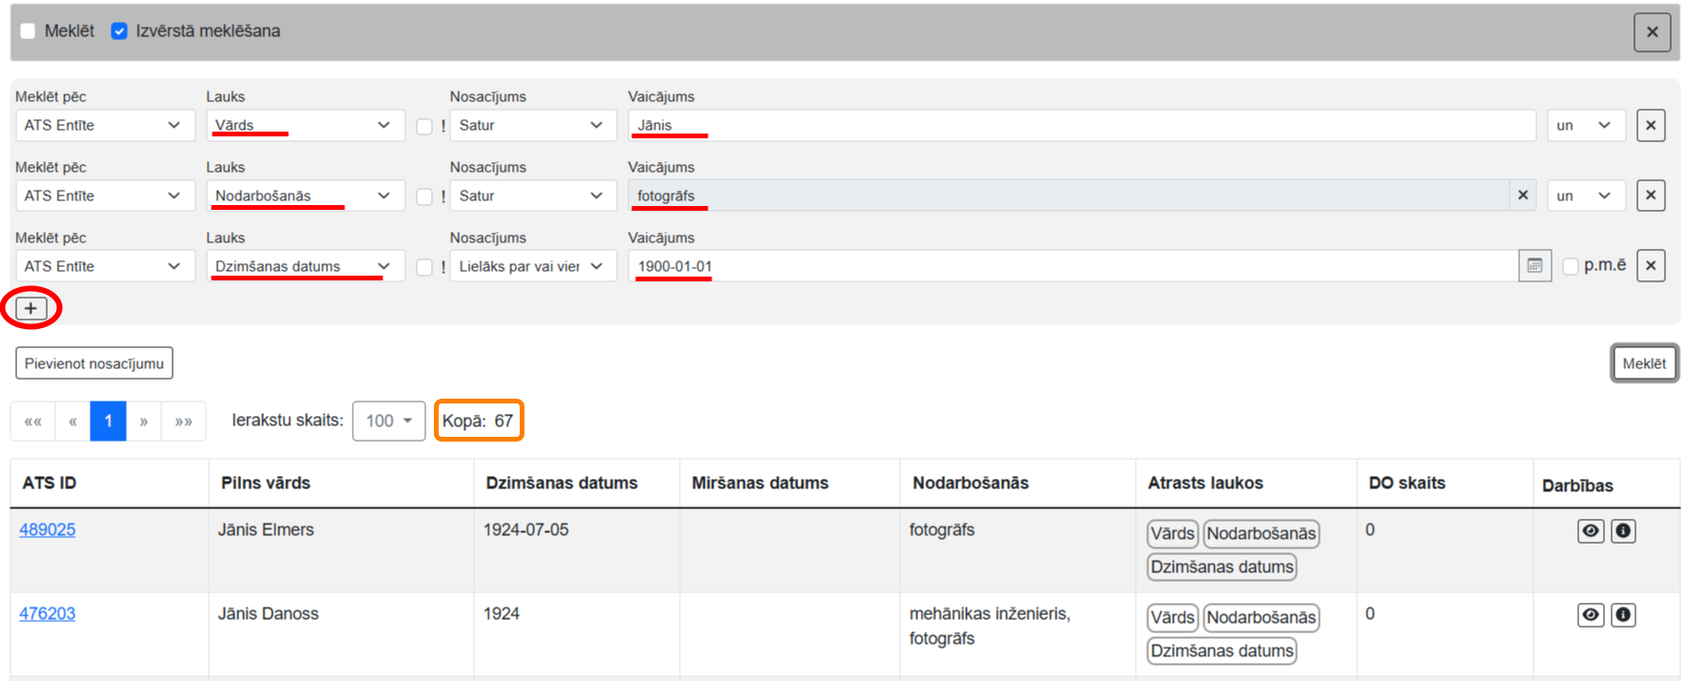1686x681 pixels.
Task: Open the calendar date picker icon
Action: pos(1534,266)
